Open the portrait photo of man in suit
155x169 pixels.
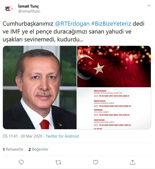(x=40, y=88)
